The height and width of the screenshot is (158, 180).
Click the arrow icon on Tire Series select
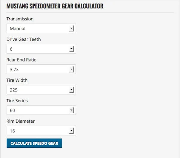[71, 110]
